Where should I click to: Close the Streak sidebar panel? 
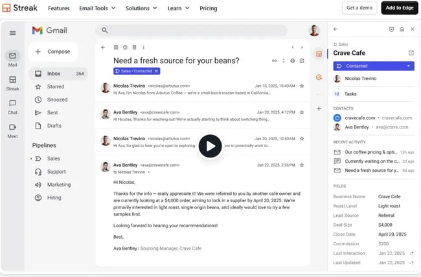click(x=413, y=29)
